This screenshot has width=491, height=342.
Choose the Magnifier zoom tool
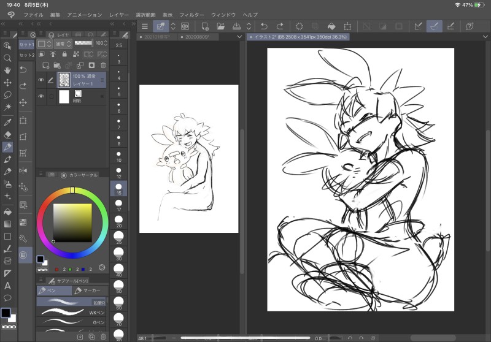click(7, 58)
